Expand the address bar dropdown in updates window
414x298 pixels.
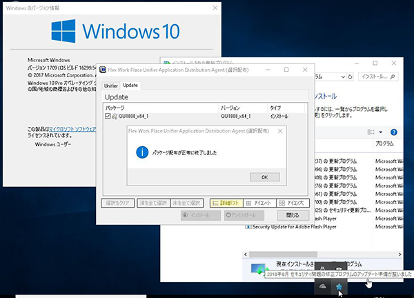point(343,77)
